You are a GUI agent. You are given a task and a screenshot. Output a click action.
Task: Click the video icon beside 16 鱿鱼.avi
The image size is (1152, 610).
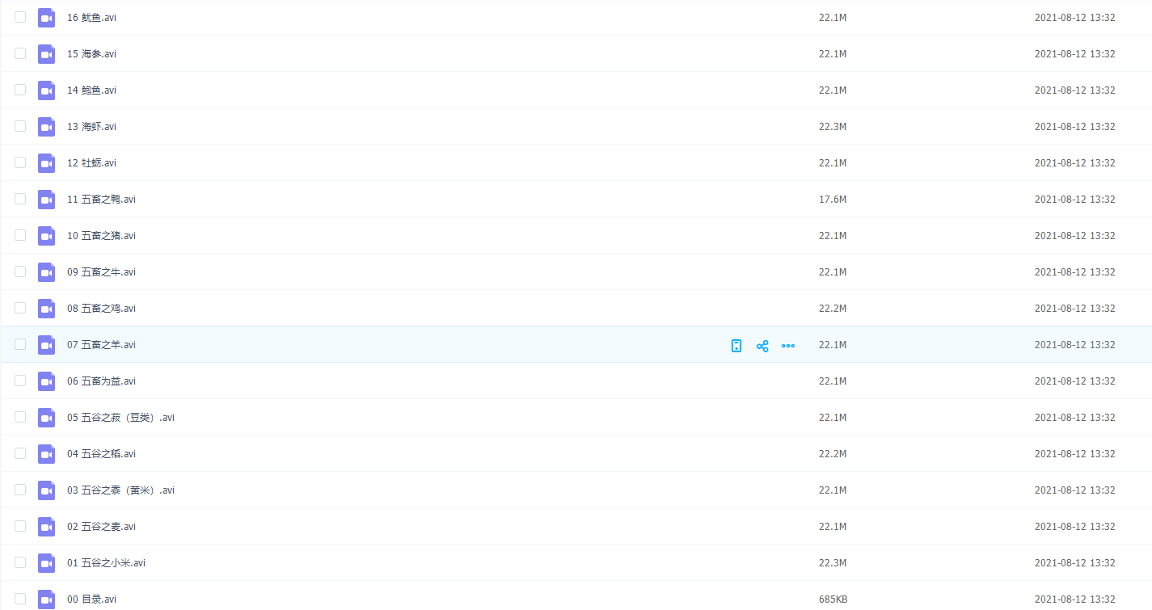(x=47, y=18)
